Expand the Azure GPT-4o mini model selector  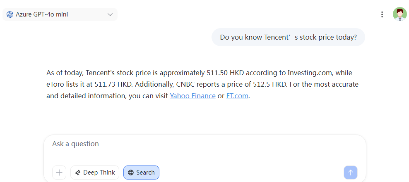60,14
